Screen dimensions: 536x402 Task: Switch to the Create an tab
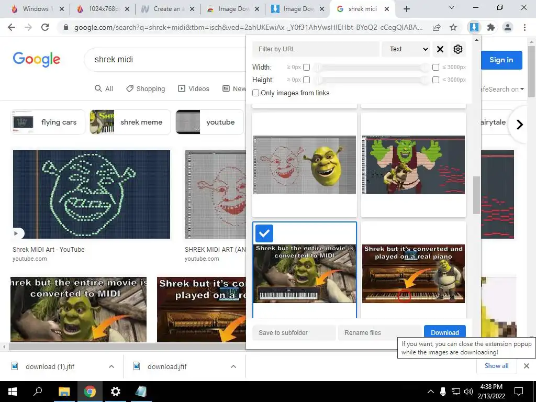(x=167, y=9)
